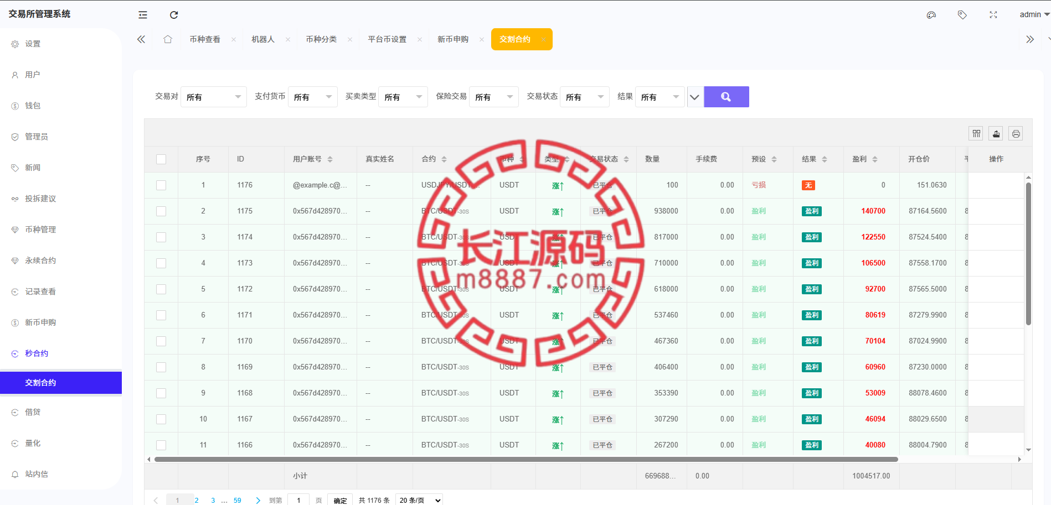The width and height of the screenshot is (1051, 505).
Task: Click the horizontal table scrollbar
Action: [526, 459]
